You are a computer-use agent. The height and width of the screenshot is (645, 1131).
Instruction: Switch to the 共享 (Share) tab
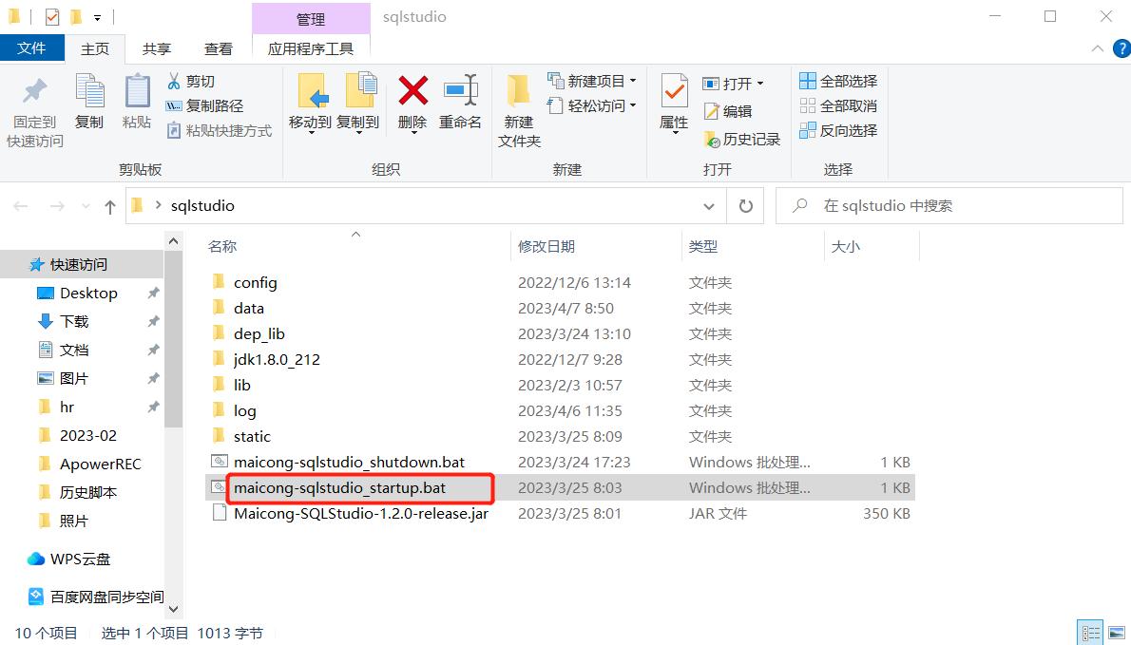pos(156,47)
